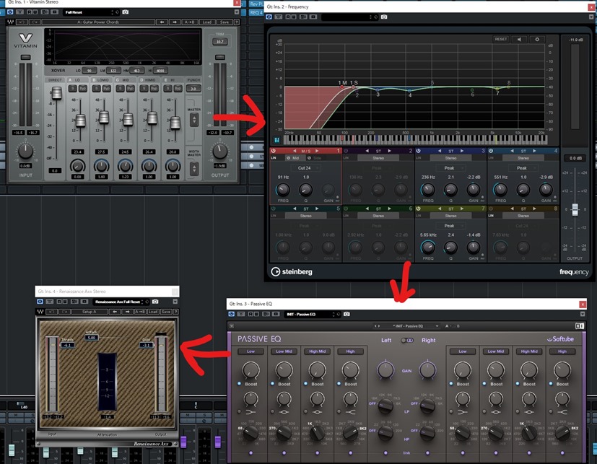The height and width of the screenshot is (464, 597).
Task: Click camera icon in Passive EQ header
Action: tap(347, 315)
